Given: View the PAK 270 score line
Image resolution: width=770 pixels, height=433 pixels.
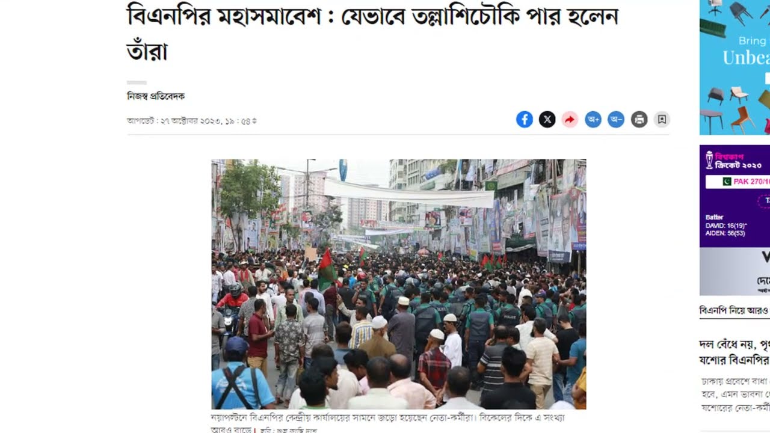Looking at the screenshot, I should [746, 181].
